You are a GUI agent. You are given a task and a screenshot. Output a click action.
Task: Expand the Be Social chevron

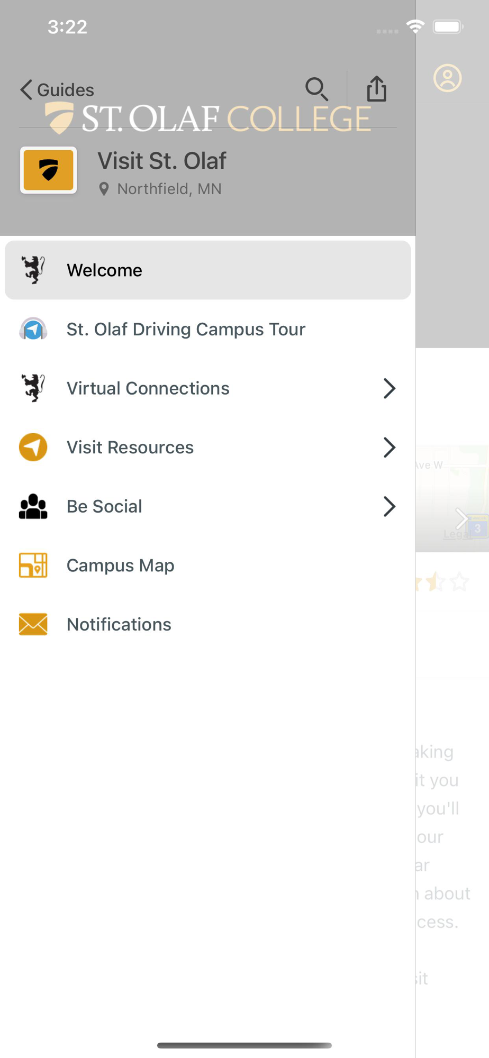(x=390, y=506)
